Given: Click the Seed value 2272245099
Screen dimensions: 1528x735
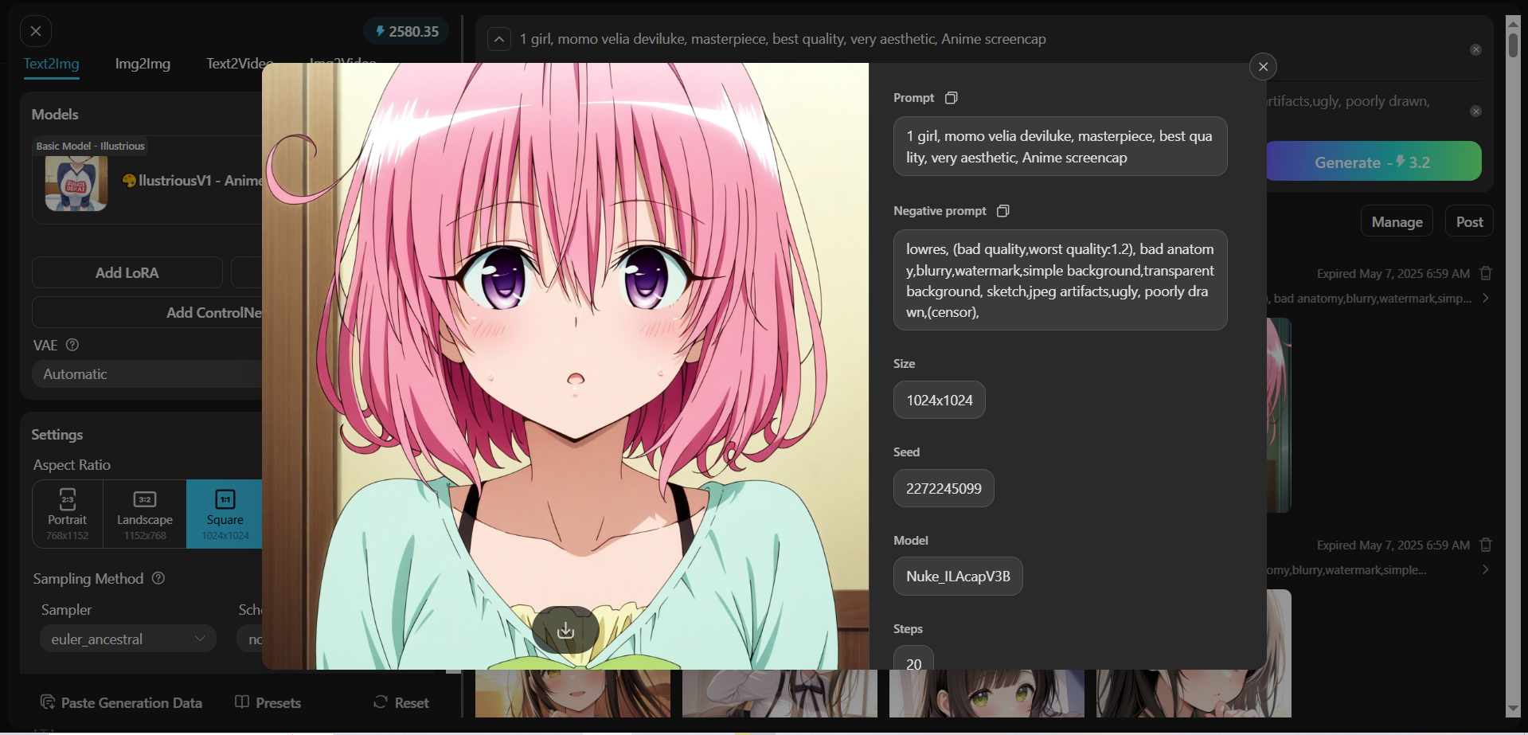Looking at the screenshot, I should pos(944,489).
